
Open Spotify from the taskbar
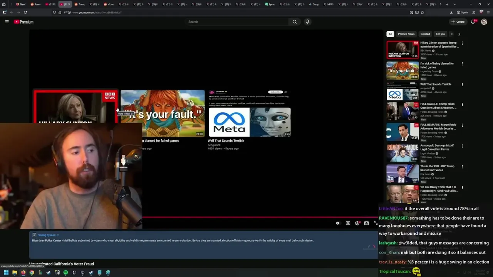coord(65,272)
